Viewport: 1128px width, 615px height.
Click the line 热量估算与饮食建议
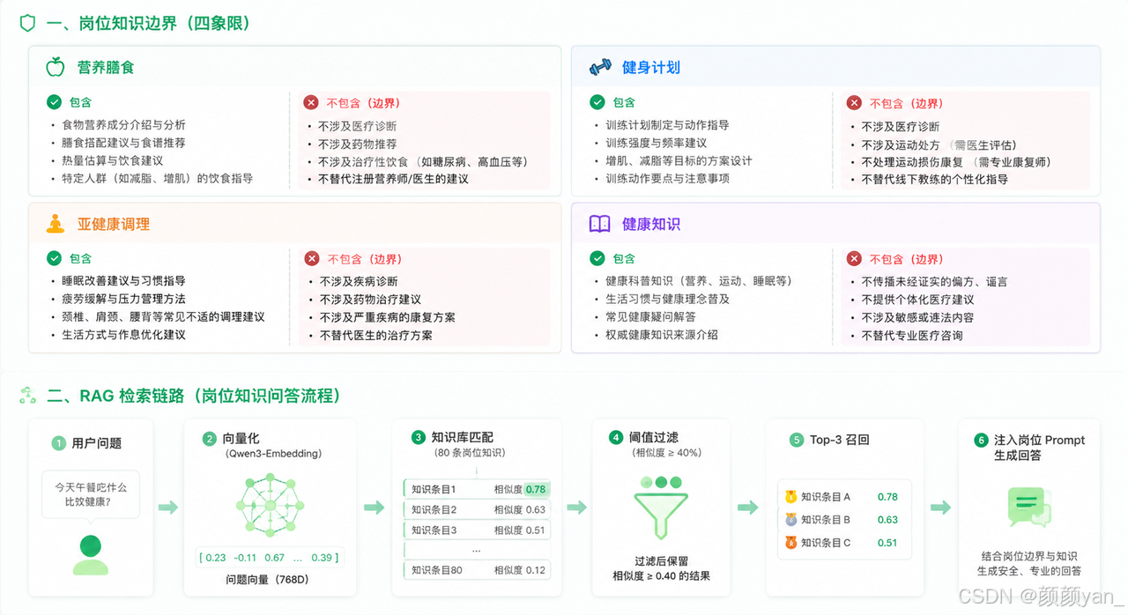(x=113, y=160)
